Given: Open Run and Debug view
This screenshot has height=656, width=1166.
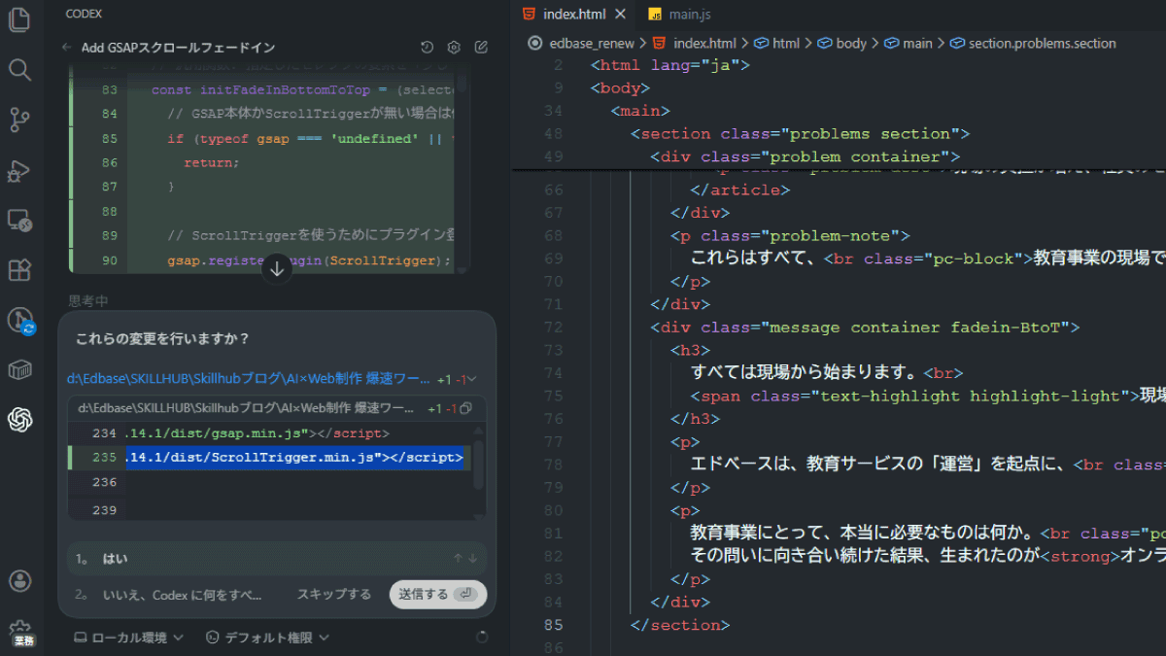Looking at the screenshot, I should click(19, 171).
